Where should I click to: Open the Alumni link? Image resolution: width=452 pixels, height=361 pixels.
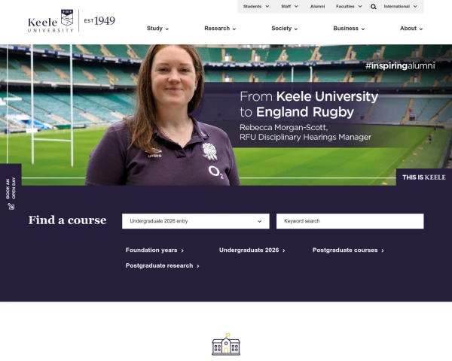[x=317, y=6]
